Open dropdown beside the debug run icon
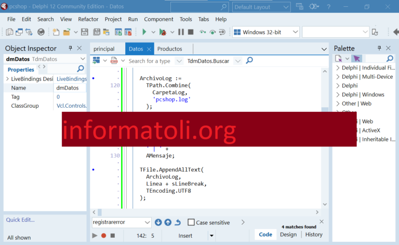The height and width of the screenshot is (245, 399). pos(172,32)
